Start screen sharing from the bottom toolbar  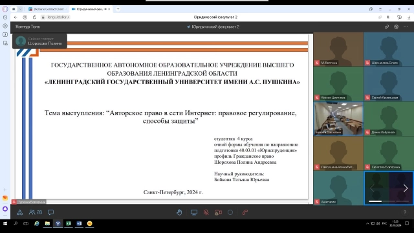(194, 212)
